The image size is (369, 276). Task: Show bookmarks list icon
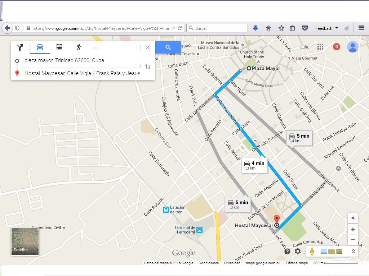click(x=292, y=28)
